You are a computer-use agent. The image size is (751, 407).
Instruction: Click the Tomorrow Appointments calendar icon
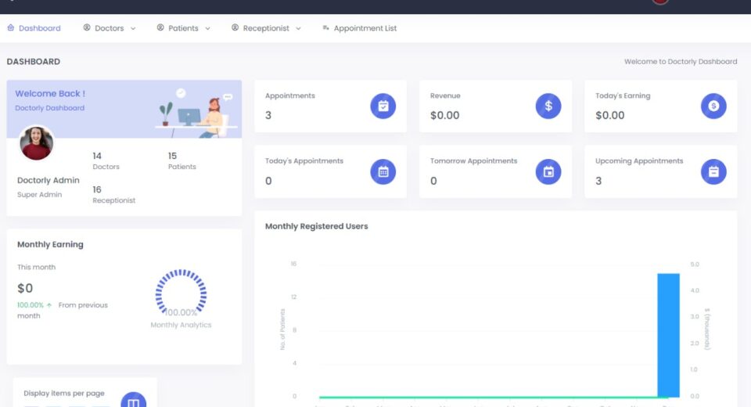[548, 171]
